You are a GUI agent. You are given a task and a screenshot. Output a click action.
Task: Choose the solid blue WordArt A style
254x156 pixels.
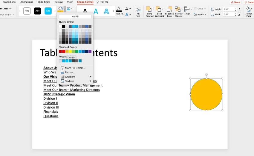click(x=96, y=11)
